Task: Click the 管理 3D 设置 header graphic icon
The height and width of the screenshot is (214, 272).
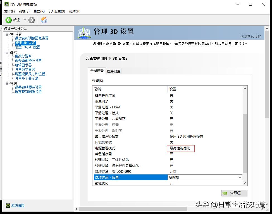Action: 83,33
